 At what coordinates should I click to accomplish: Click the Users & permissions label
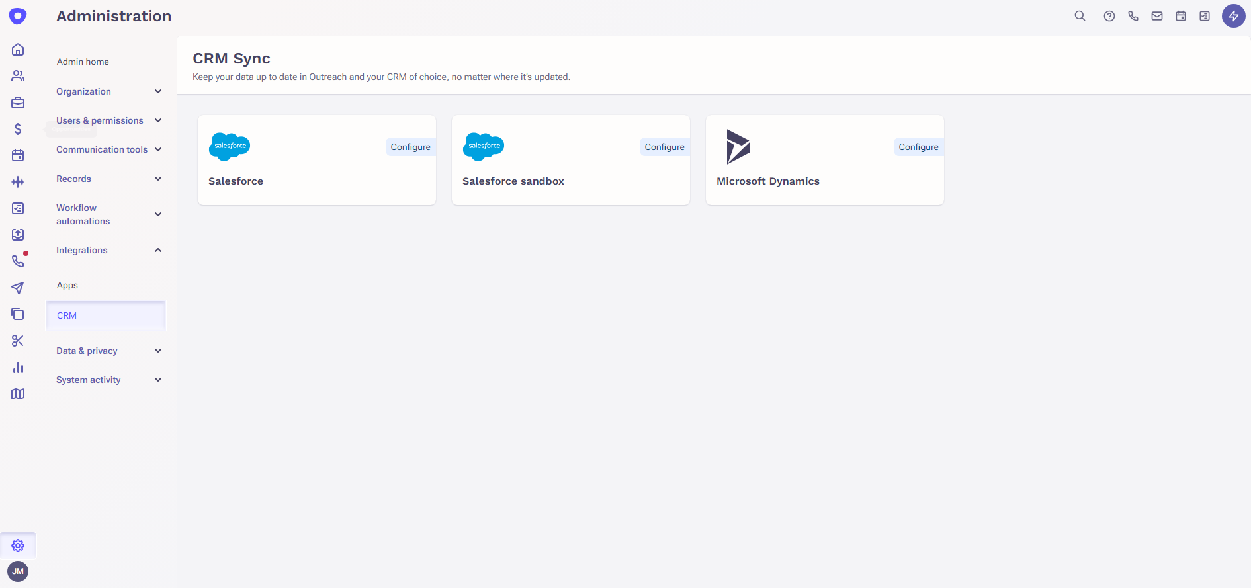tap(100, 120)
